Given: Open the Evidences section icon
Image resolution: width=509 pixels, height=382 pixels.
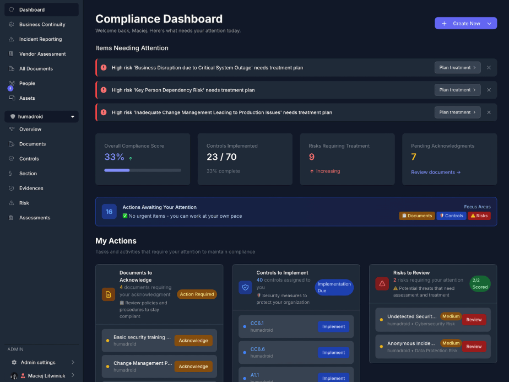Looking at the screenshot, I should (x=11, y=188).
